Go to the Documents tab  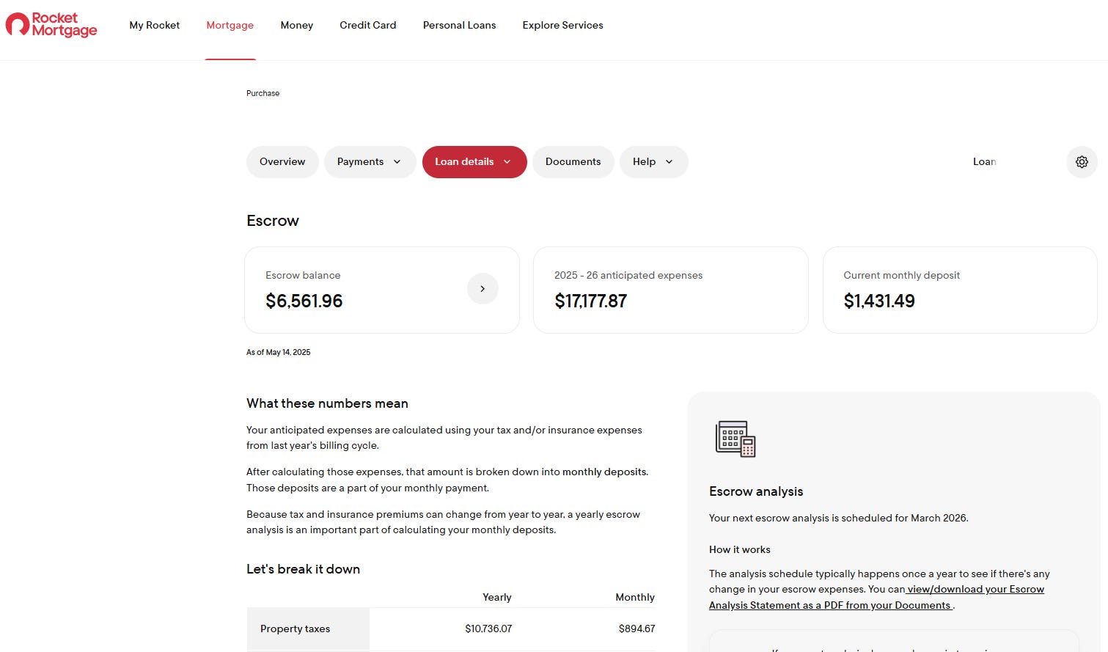click(x=573, y=162)
